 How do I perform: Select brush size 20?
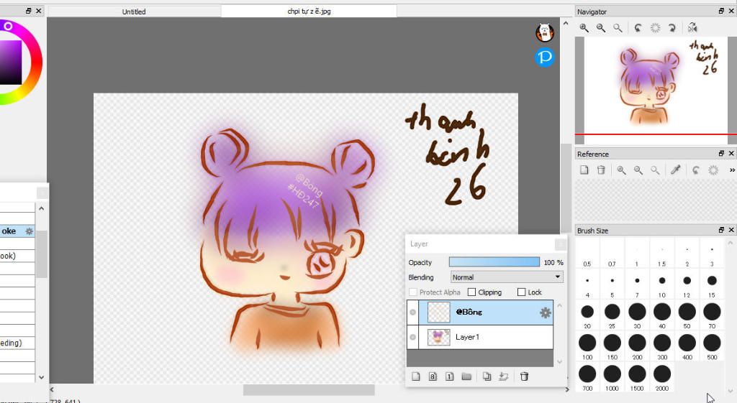(x=587, y=315)
